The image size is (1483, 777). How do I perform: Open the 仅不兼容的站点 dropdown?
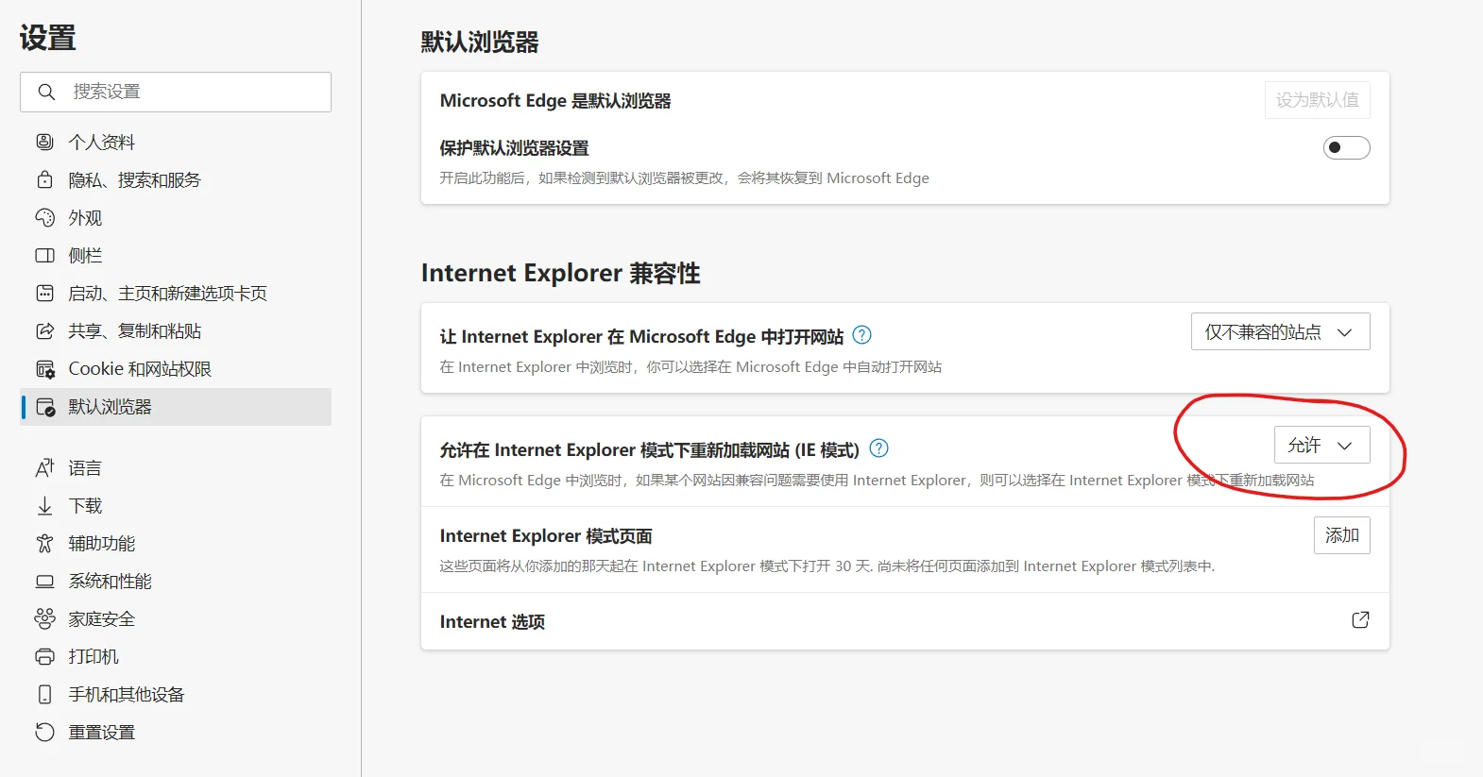coord(1280,331)
